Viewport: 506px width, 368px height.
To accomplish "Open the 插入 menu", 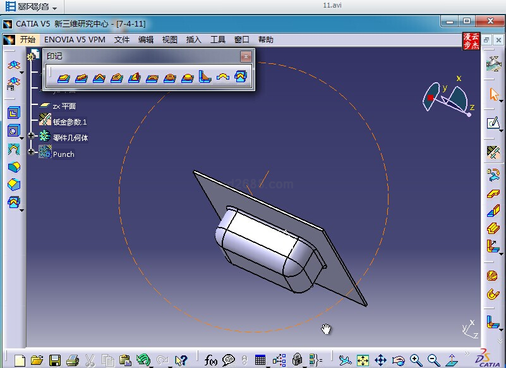I will (193, 40).
